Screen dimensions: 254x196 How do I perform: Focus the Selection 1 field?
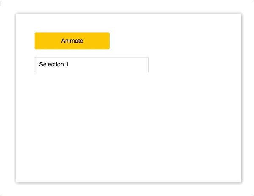(91, 65)
